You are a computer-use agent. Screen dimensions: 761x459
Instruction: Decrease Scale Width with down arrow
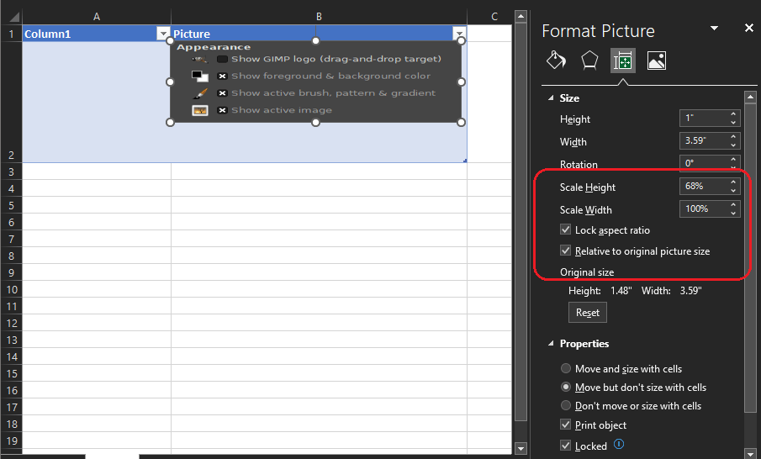733,213
